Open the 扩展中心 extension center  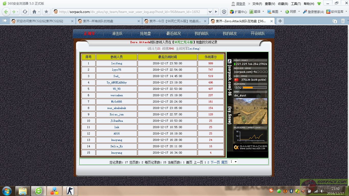[x=238, y=12]
